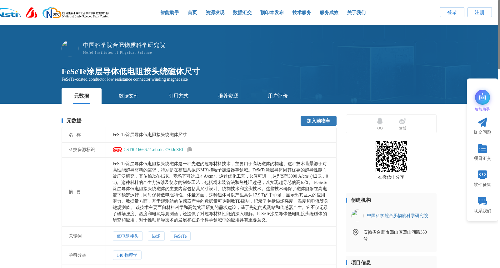This screenshot has width=500, height=268.
Task: Open 技术服务 menu item
Action: pos(302,13)
